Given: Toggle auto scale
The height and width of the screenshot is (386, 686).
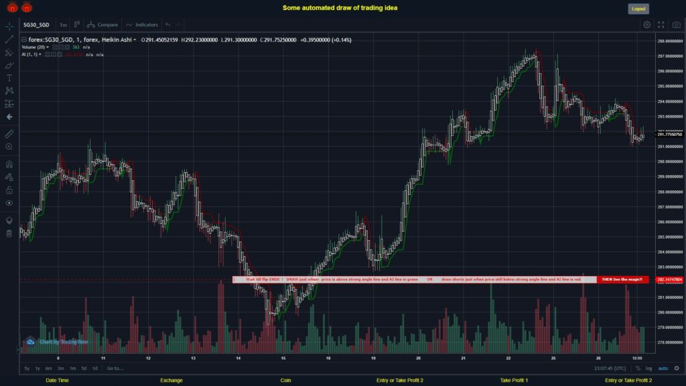Looking at the screenshot, I should [x=663, y=369].
